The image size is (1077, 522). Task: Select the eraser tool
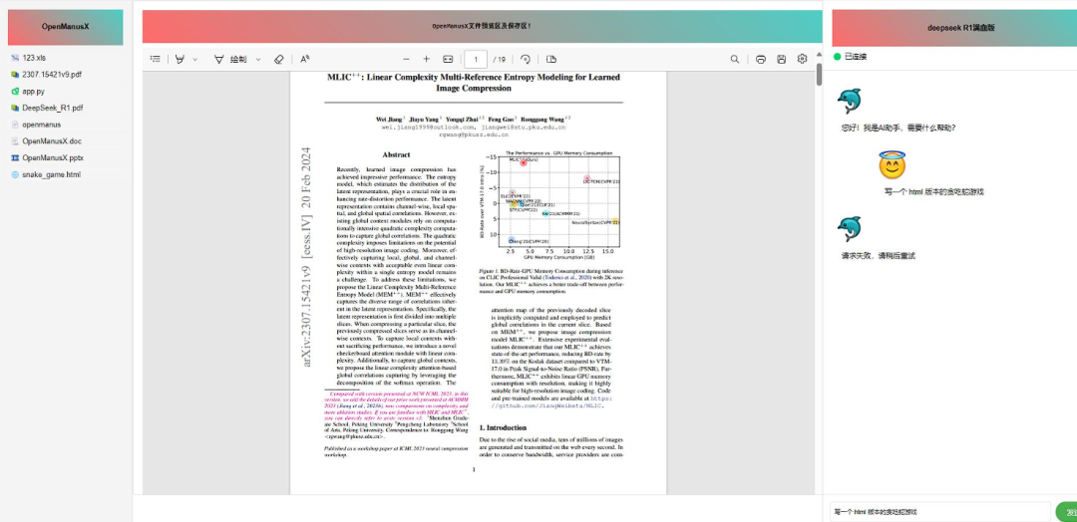pyautogui.click(x=278, y=60)
